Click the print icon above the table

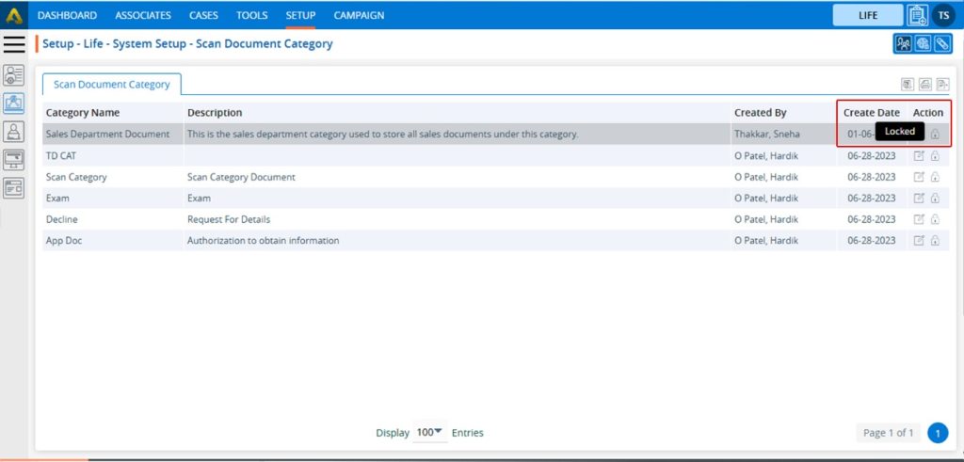coord(925,85)
